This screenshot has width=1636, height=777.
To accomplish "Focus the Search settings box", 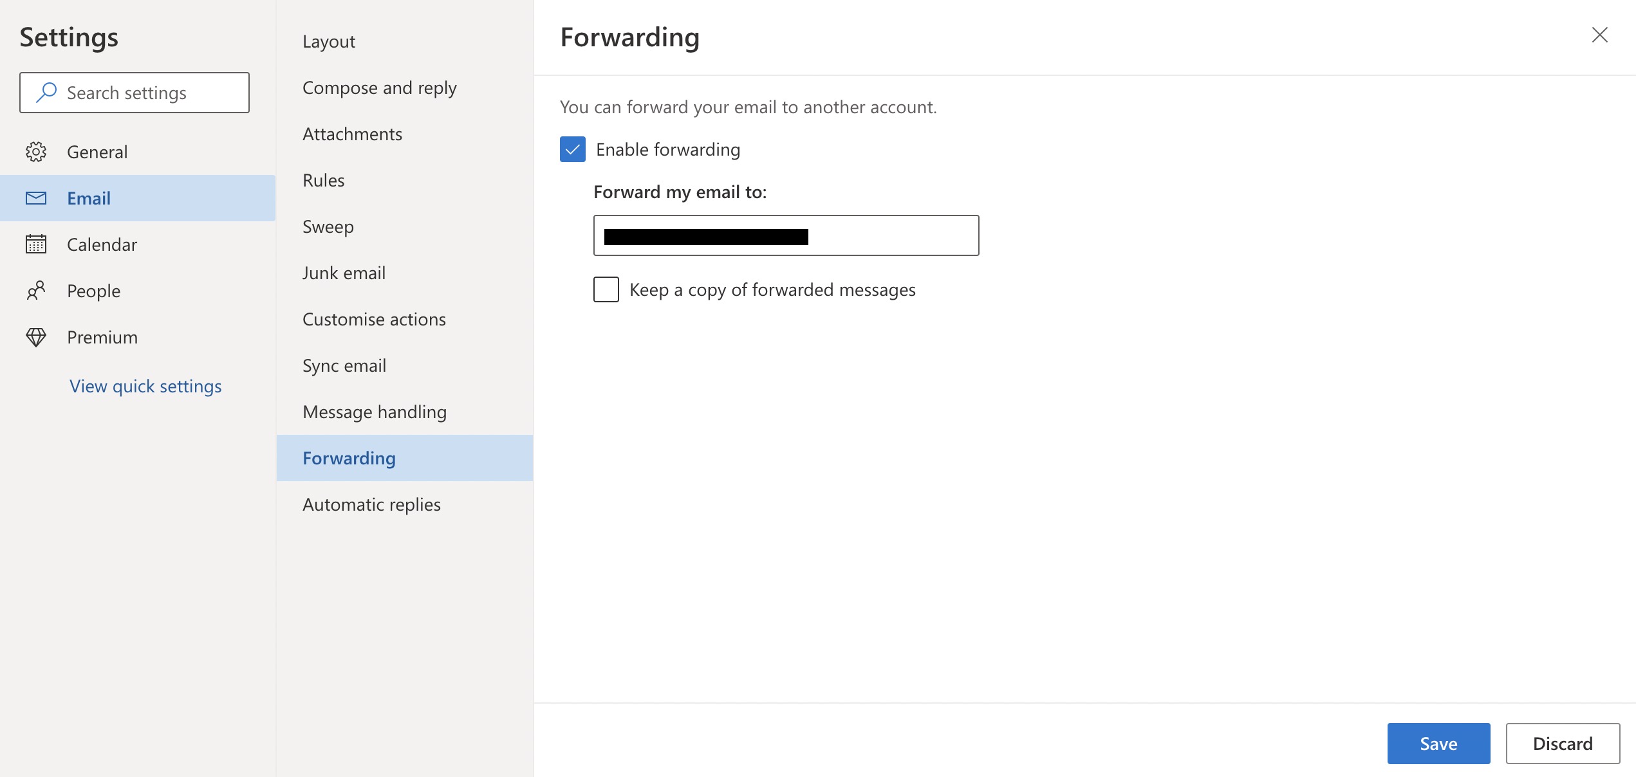I will coord(135,93).
